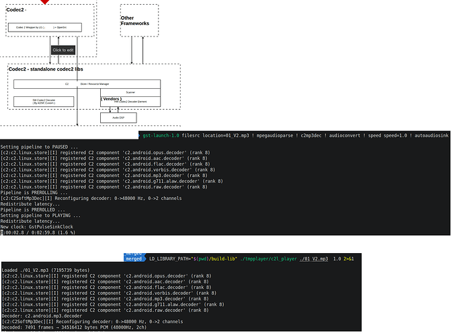Click 'New clock: GstPulseSinkClock' line
This screenshot has width=451, height=336.
[x=36, y=227]
